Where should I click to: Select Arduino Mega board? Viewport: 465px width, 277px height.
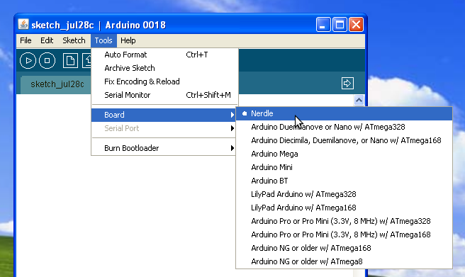click(x=344, y=154)
